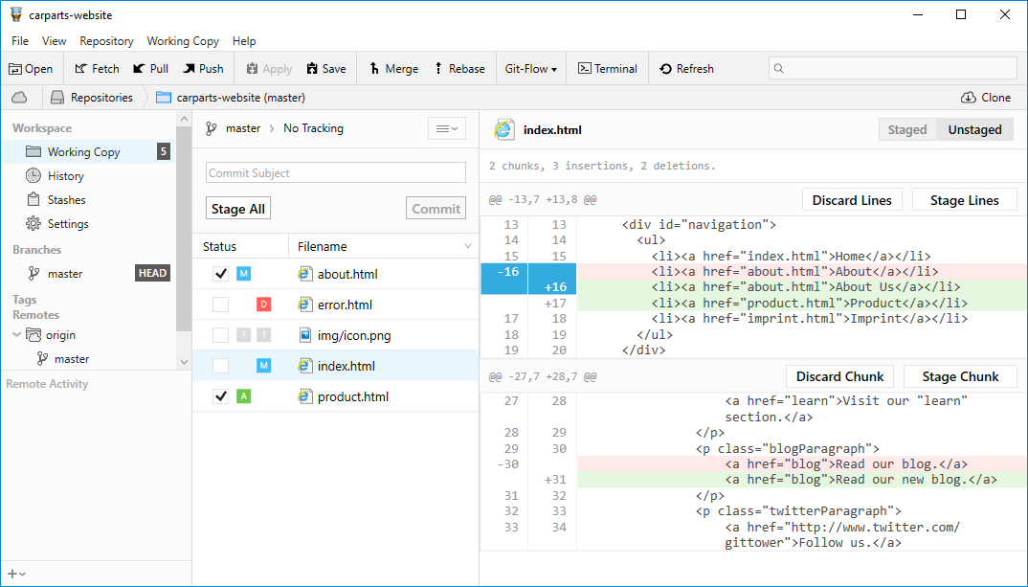Clone a repository via Clone button
This screenshot has width=1028, height=587.
[x=986, y=98]
